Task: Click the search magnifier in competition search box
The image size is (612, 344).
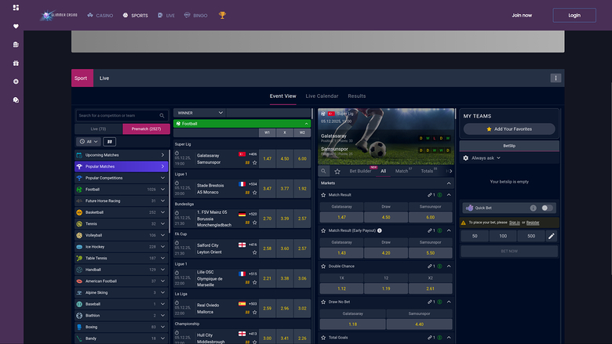Action: coord(162,115)
